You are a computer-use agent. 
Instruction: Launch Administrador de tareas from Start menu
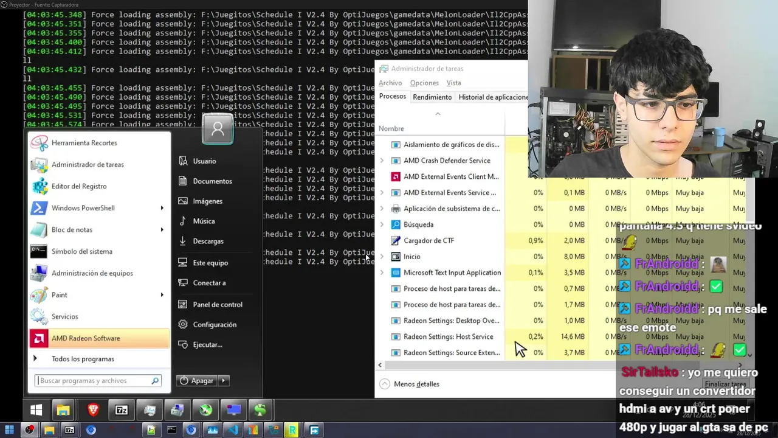pyautogui.click(x=99, y=165)
